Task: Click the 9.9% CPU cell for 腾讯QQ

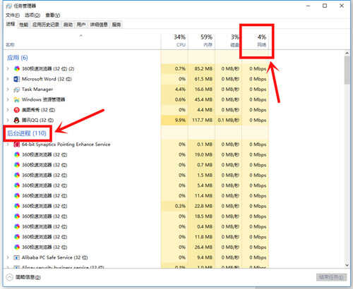Action: pyautogui.click(x=174, y=121)
